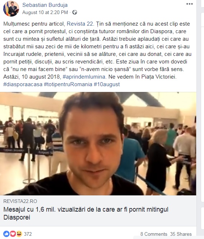
Task: View the 35 Shares list
Action: tap(181, 234)
